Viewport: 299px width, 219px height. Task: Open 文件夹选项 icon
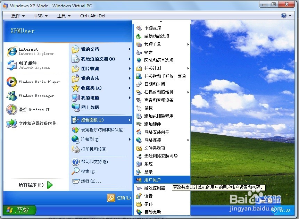point(139,148)
